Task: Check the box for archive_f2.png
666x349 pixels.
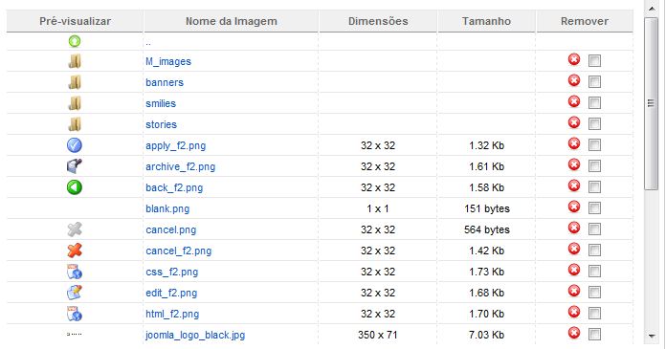Action: [x=594, y=166]
